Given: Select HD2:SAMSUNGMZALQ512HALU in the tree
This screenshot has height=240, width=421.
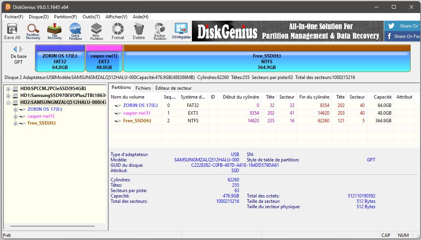Looking at the screenshot, I should [x=63, y=102].
